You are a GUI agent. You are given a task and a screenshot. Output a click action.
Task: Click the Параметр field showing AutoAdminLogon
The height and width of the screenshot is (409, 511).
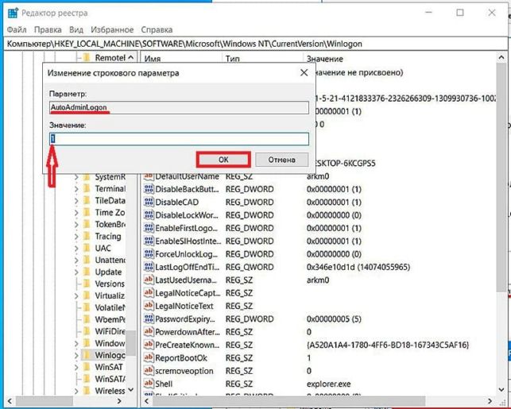(179, 107)
